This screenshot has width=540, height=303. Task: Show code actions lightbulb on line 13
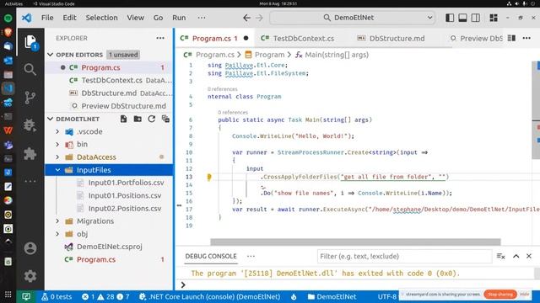click(209, 178)
